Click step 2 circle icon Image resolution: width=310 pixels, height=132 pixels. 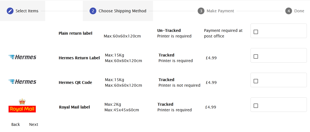93,11
